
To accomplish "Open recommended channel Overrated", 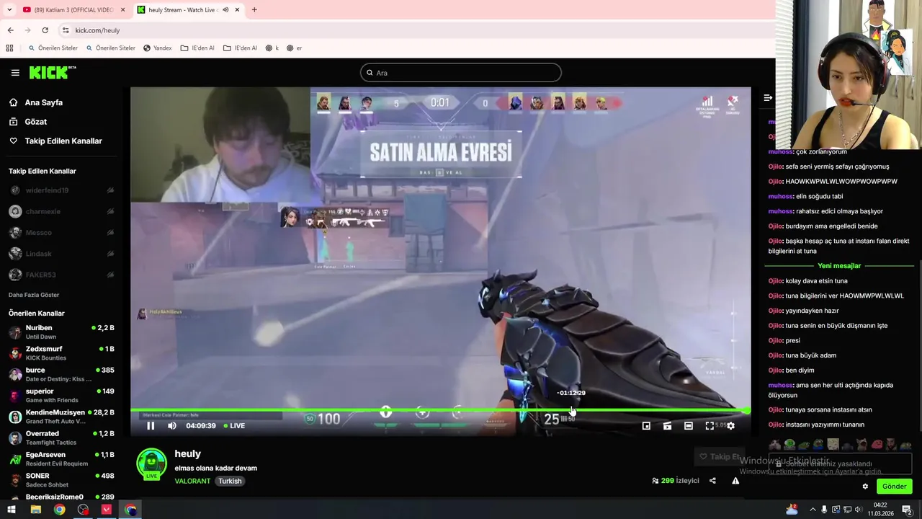I will point(61,438).
